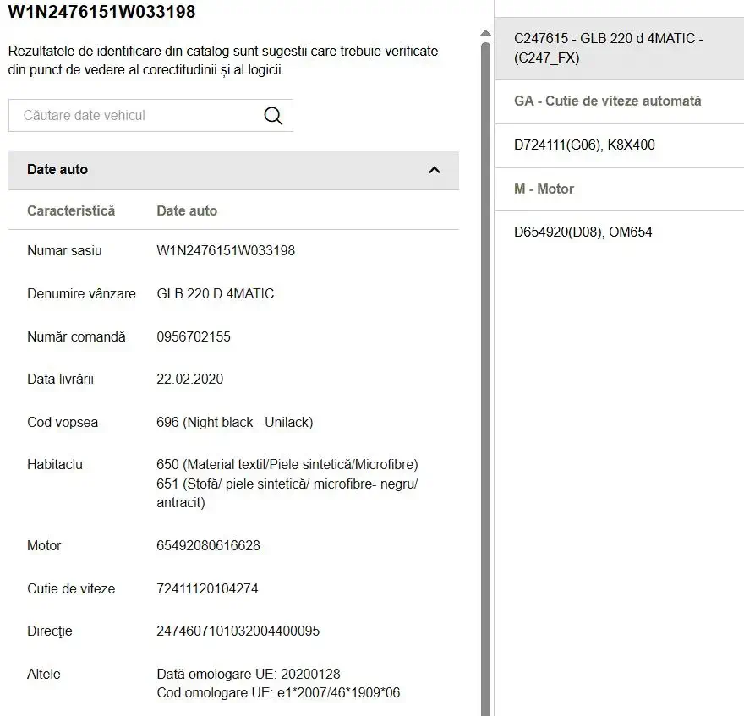This screenshot has width=744, height=716.
Task: Click the Rezultatele de identificare notice text
Action: 223,61
